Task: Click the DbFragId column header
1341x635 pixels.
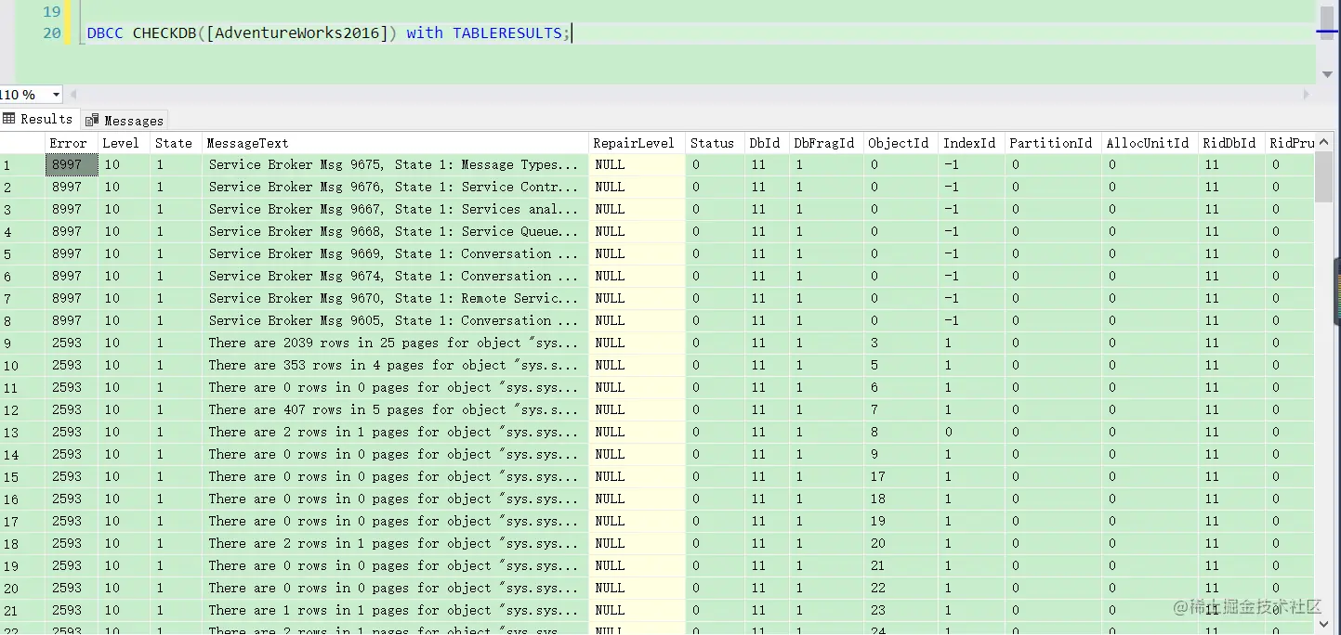Action: 824,143
